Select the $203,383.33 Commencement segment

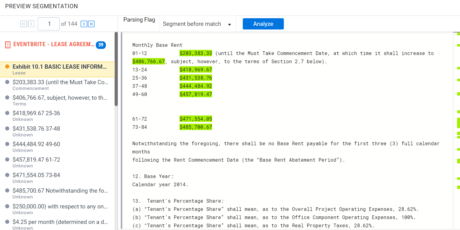[57, 85]
